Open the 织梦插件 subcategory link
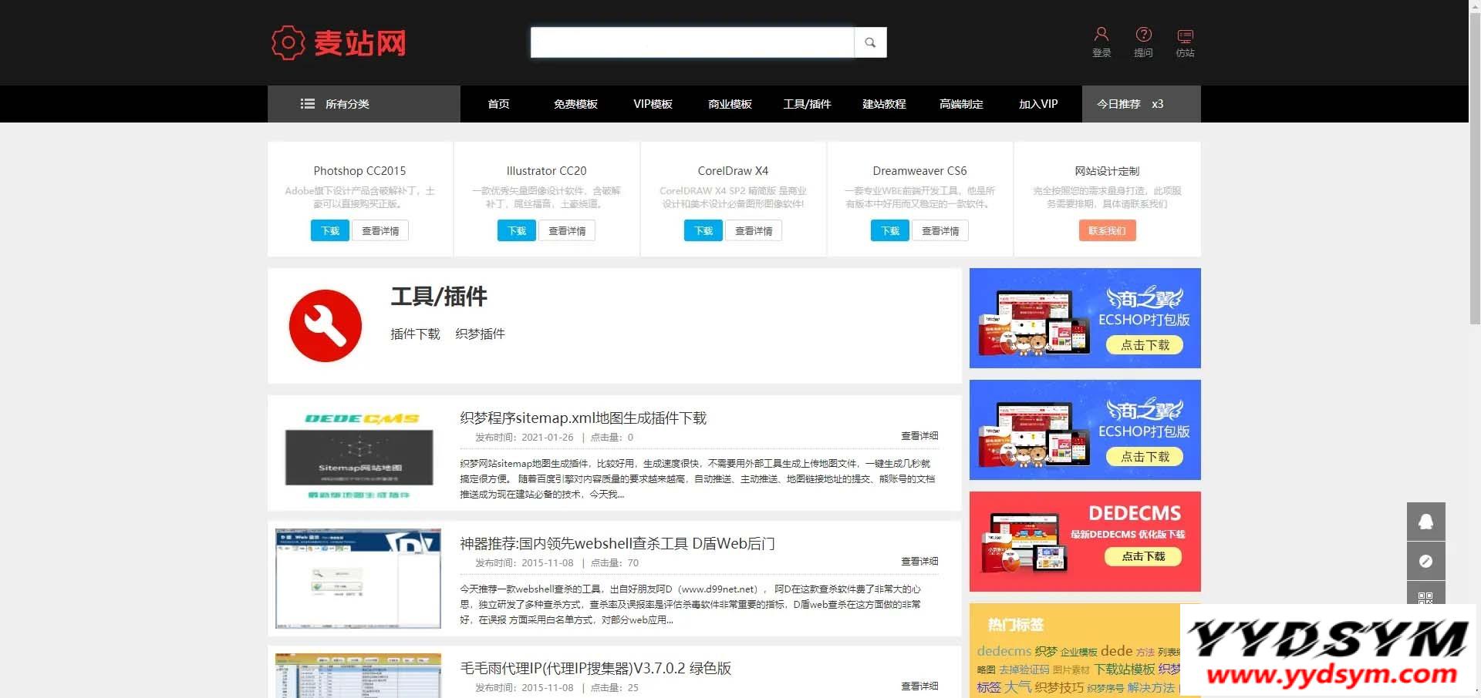Screen dimensions: 1481x698 pyautogui.click(x=480, y=334)
